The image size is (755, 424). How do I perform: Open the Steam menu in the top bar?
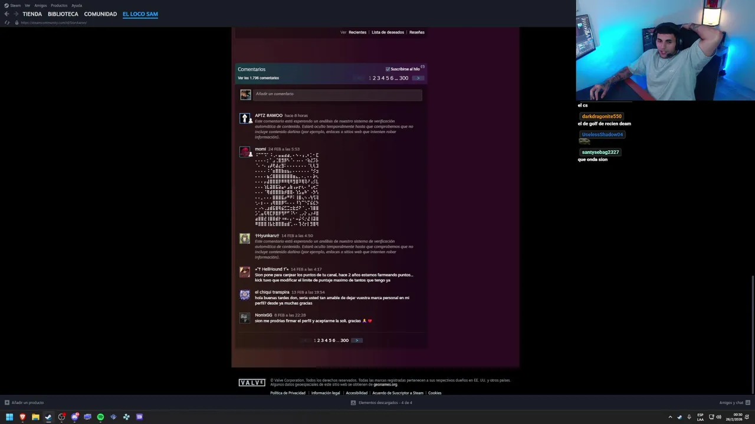coord(12,5)
